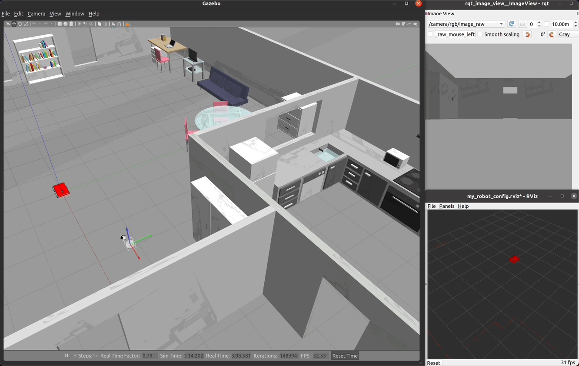The width and height of the screenshot is (579, 366).
Task: Step the simulation forward once
Action: (75, 356)
